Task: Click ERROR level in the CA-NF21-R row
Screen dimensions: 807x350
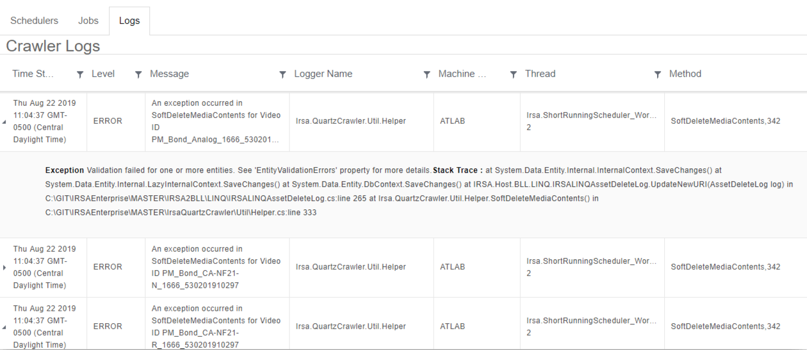Action: pos(107,326)
